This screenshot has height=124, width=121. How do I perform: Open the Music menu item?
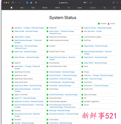pos(80,8)
